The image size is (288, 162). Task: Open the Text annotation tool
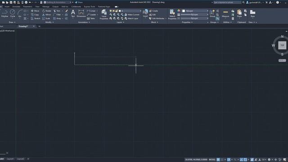(73, 13)
